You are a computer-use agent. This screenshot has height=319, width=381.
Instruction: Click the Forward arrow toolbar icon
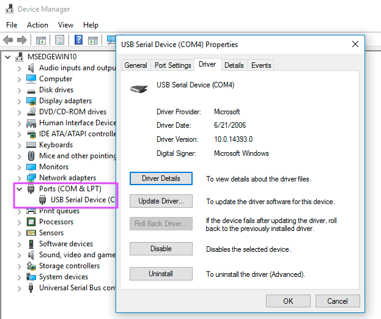[x=22, y=40]
